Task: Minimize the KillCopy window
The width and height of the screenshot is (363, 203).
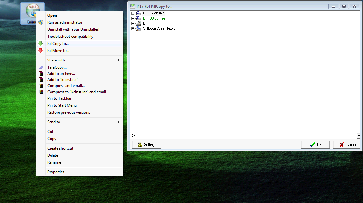Action: pos(333,6)
